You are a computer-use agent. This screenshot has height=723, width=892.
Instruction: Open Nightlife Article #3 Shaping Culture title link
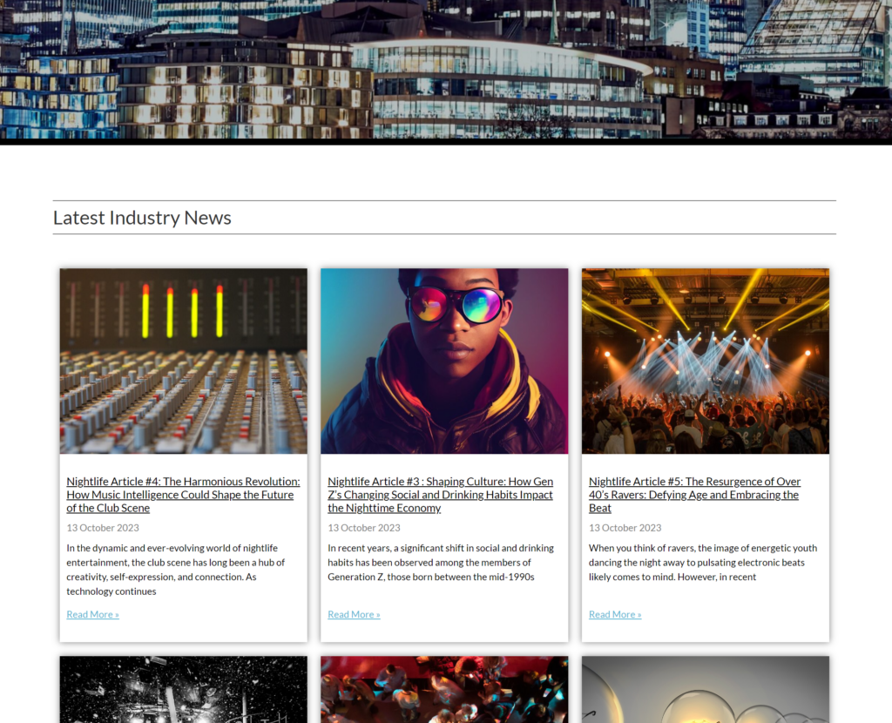coord(440,494)
